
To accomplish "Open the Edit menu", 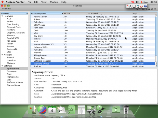I will coord(36,2).
